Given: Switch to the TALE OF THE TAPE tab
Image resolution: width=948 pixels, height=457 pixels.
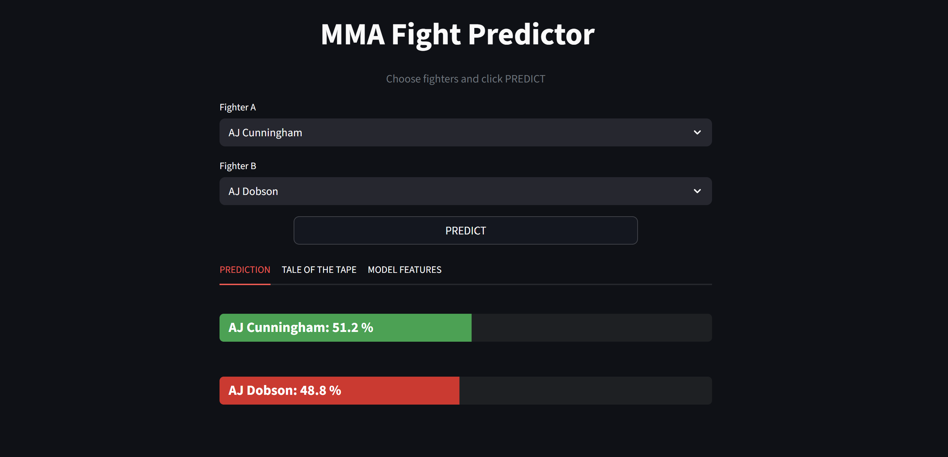Looking at the screenshot, I should pos(319,270).
